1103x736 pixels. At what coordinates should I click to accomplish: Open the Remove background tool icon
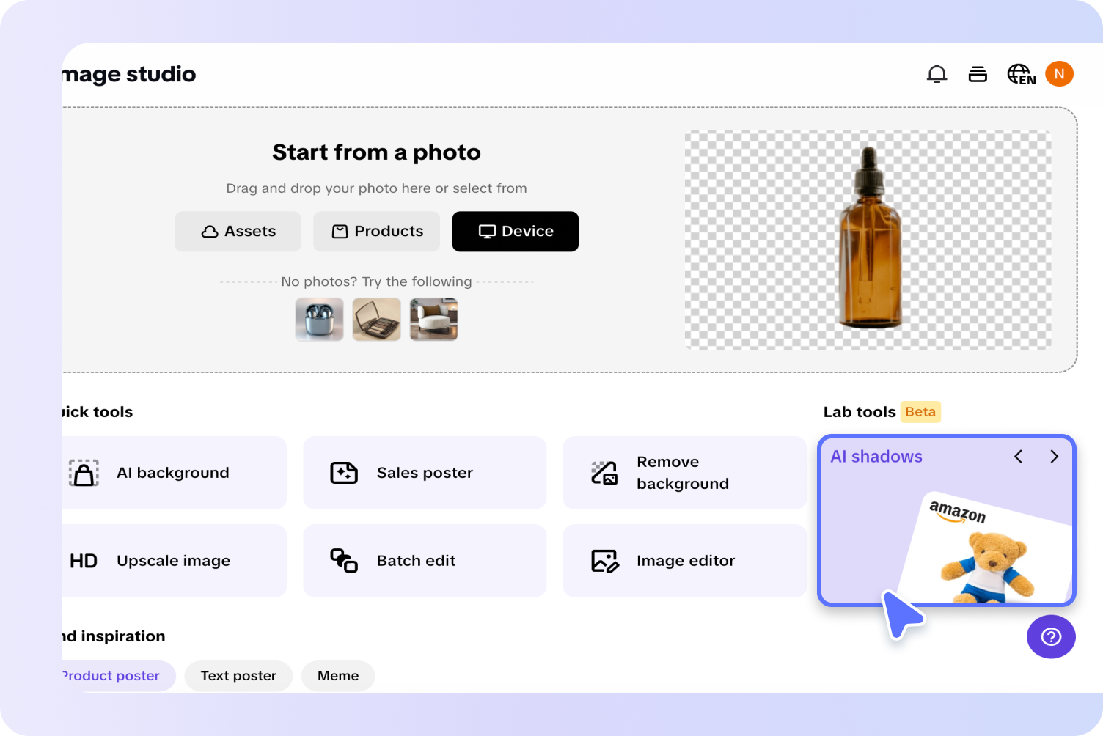click(x=603, y=473)
